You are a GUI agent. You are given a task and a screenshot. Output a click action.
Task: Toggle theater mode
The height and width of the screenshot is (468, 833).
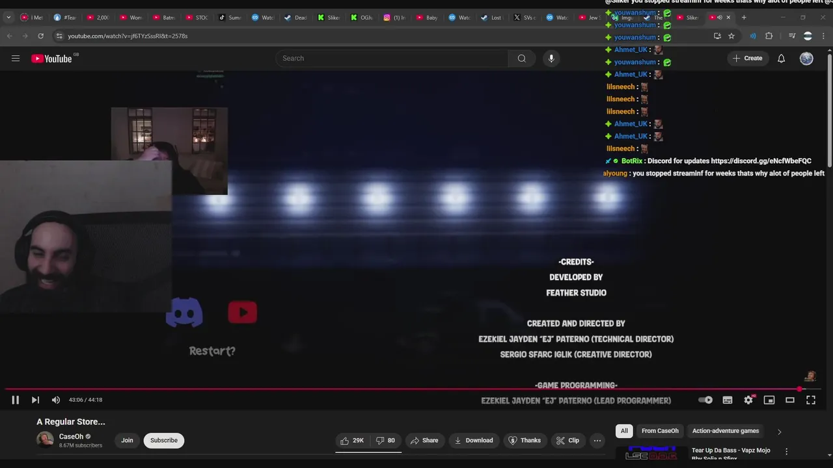coord(790,400)
